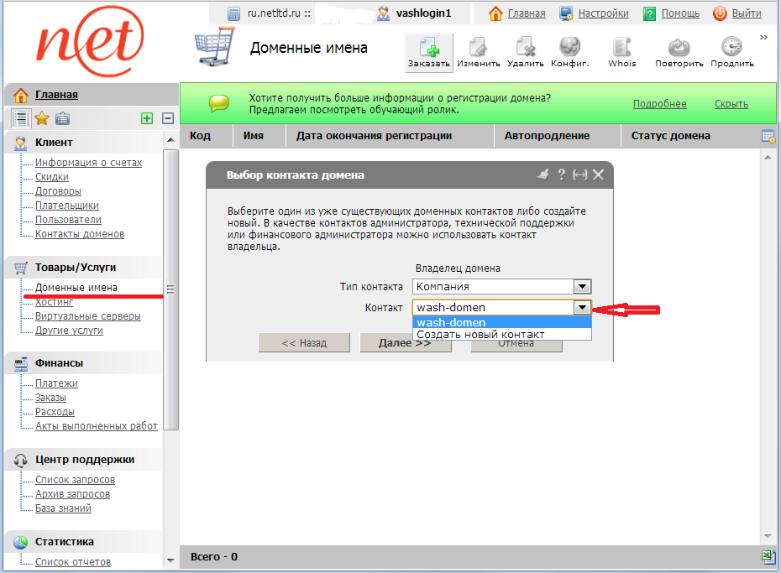Click the Удалить (Delete) toolbar icon
781x573 pixels.
tap(526, 52)
